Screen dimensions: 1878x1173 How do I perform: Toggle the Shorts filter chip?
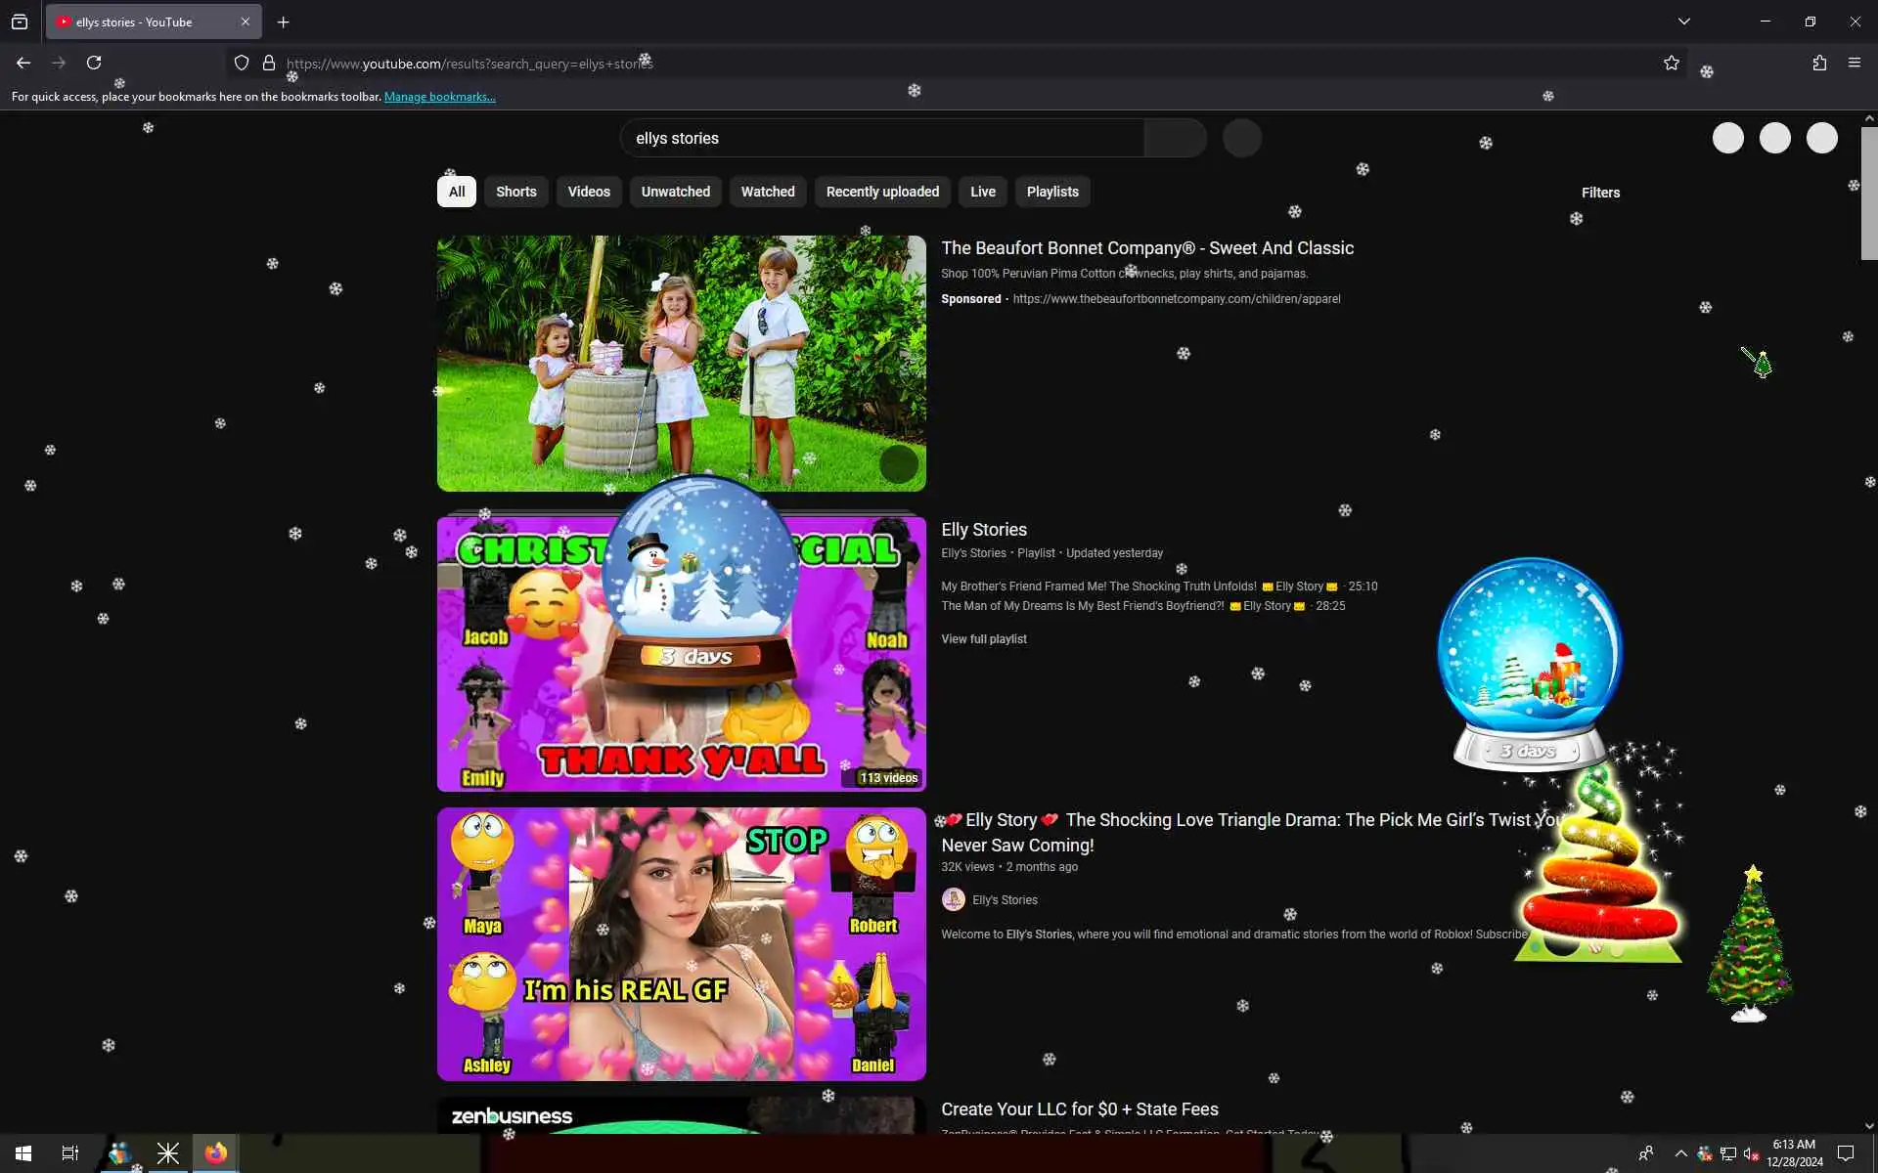[515, 192]
